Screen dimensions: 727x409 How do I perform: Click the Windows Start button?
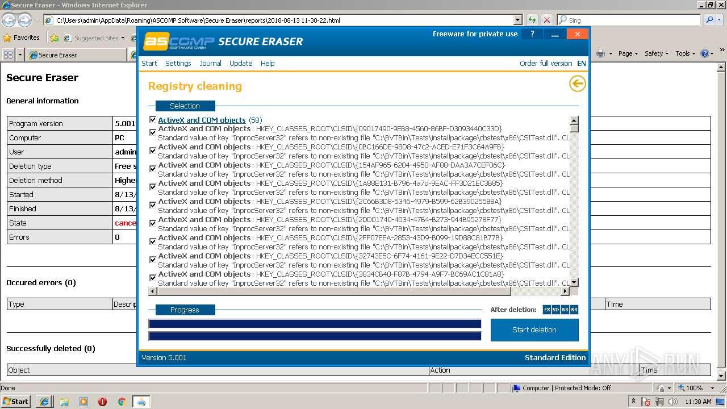pos(16,402)
